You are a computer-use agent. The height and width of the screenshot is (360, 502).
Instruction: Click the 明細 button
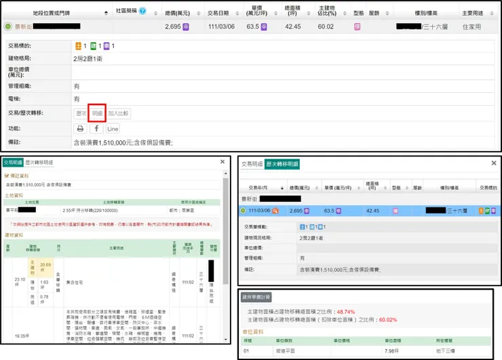click(97, 113)
